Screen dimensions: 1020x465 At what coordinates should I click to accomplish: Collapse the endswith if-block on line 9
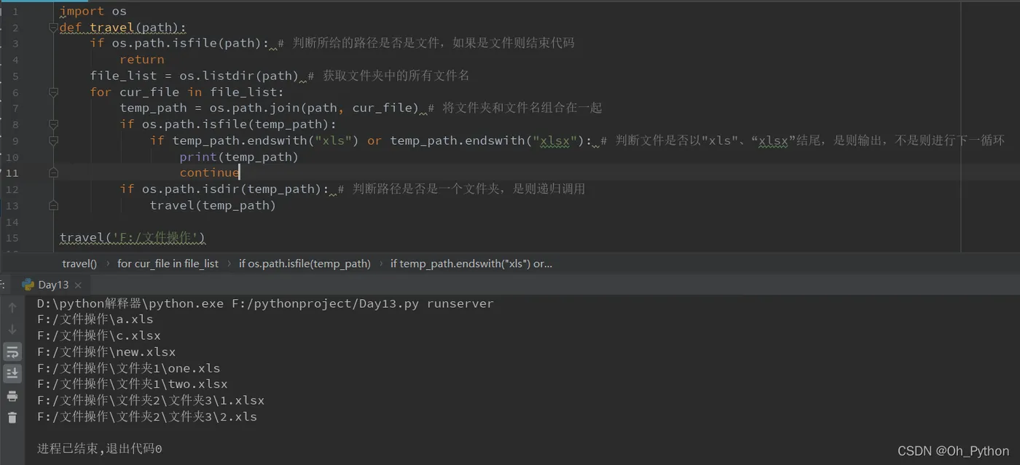click(53, 140)
